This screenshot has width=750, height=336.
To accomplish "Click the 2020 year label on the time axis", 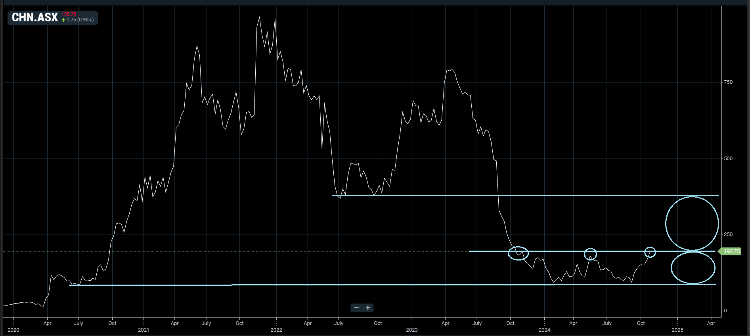I will 13,330.
